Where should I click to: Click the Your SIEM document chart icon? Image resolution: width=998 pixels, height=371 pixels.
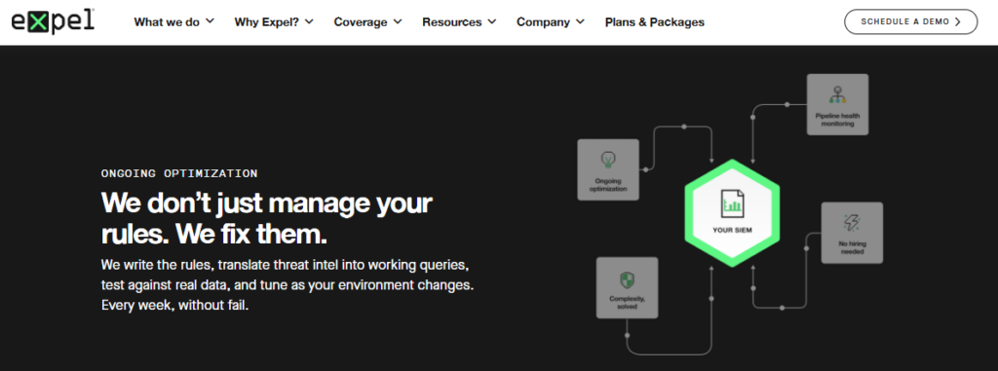pos(732,203)
